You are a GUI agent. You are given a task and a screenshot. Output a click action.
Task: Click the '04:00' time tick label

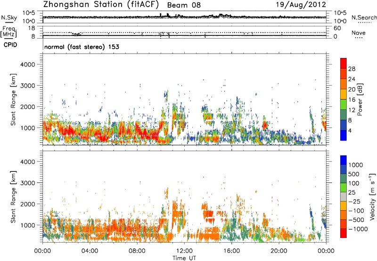click(90, 251)
